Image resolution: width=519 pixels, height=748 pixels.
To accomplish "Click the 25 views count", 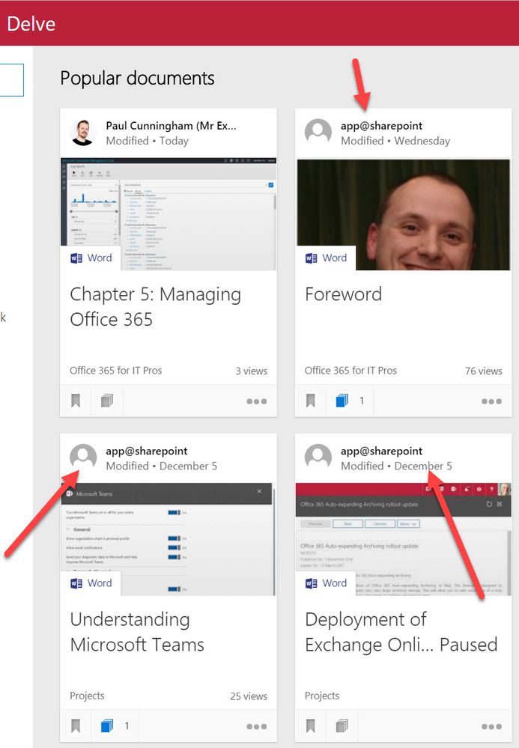I will [249, 696].
